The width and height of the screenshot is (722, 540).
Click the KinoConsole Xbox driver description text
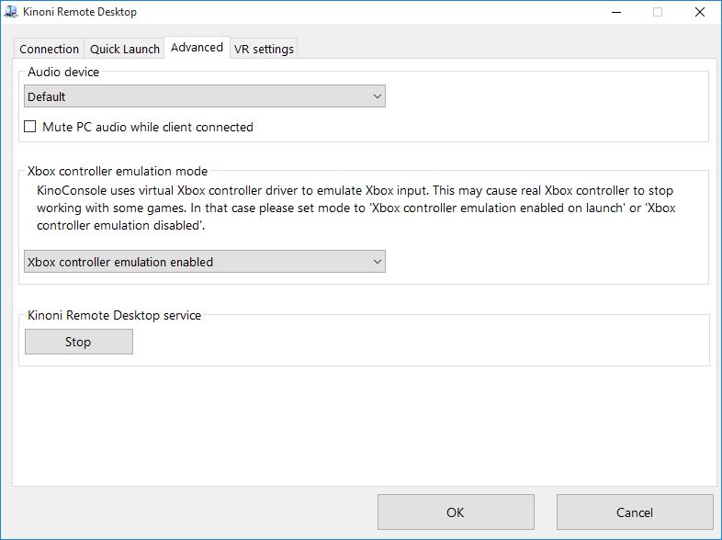click(x=351, y=208)
